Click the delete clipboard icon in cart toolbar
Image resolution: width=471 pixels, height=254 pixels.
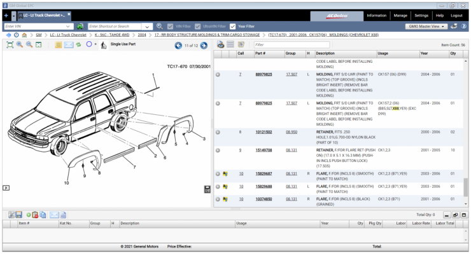pos(35,215)
